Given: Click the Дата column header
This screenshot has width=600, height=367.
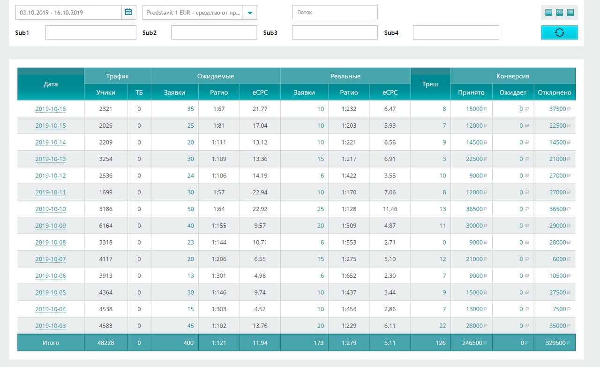Looking at the screenshot, I should coord(51,84).
